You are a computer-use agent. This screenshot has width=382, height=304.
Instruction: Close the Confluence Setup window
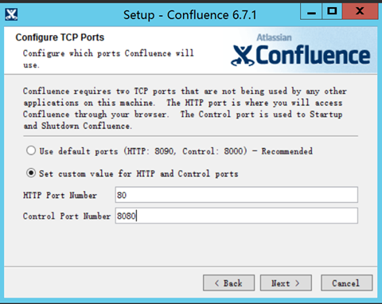360,12
